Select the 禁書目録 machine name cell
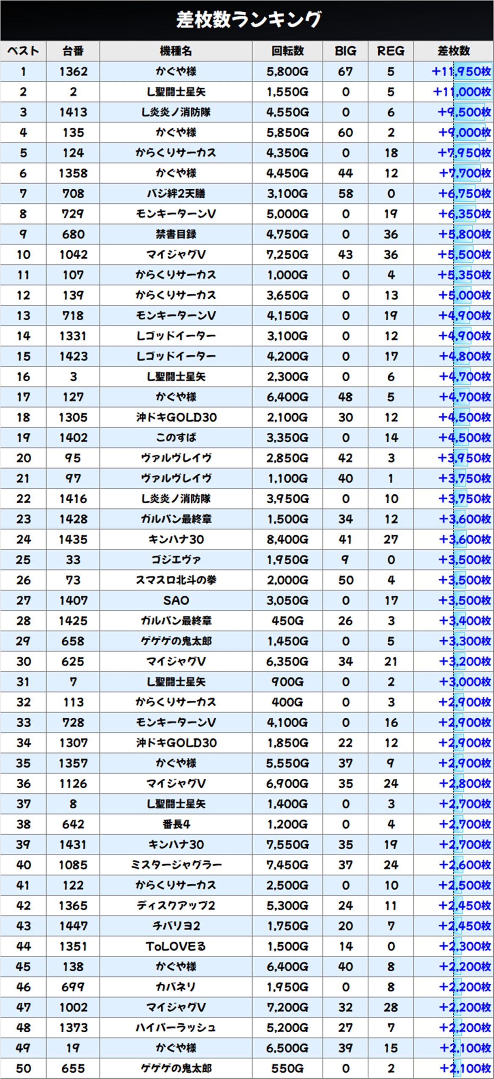 click(176, 234)
